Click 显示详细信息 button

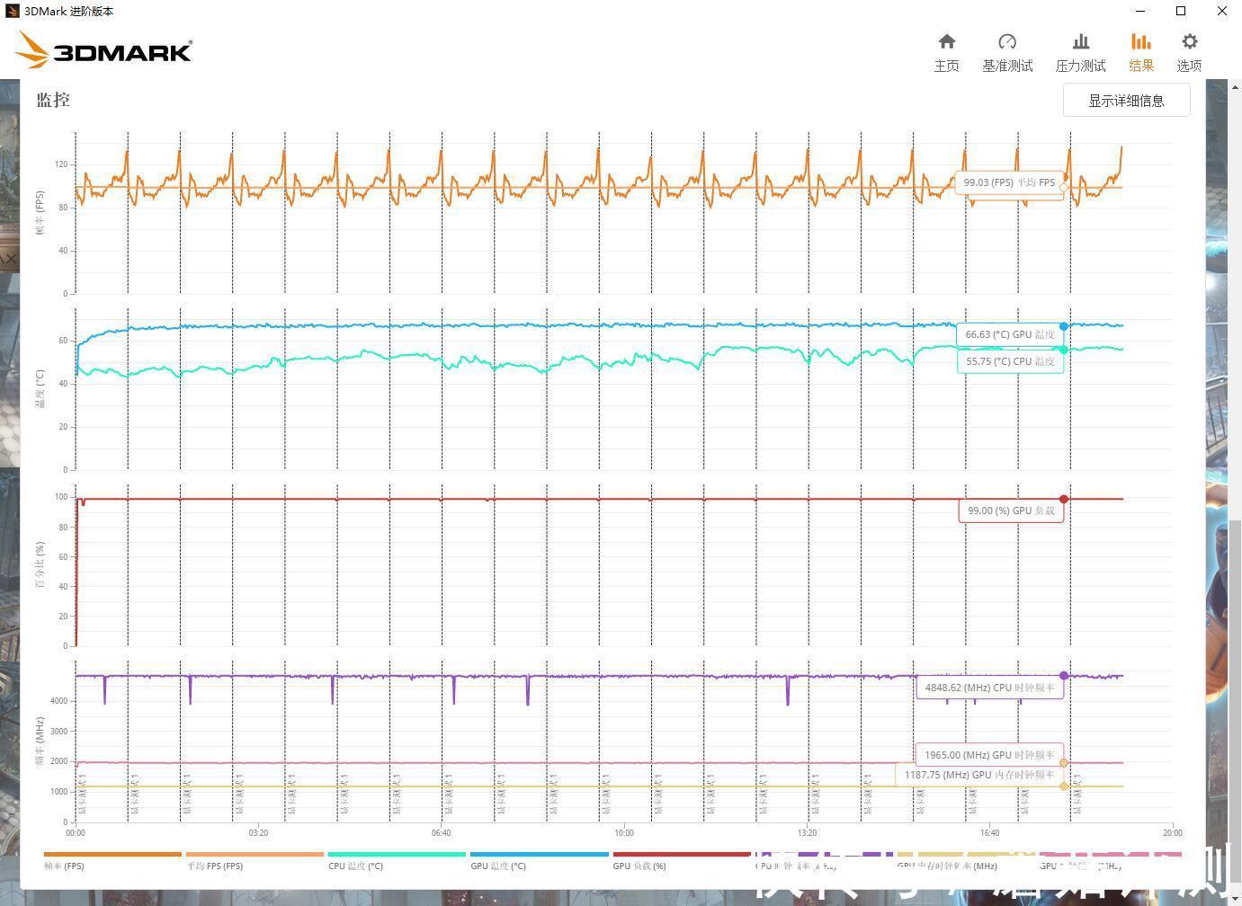pos(1126,100)
